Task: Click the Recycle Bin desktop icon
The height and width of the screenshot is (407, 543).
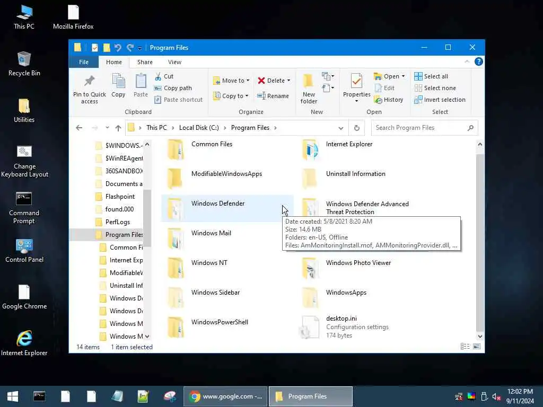Action: [x=24, y=64]
